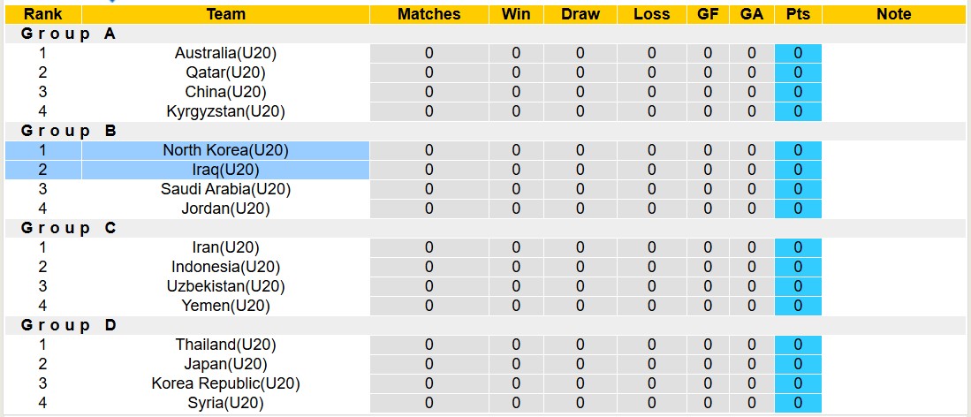This screenshot has width=971, height=417.
Task: Click on Iraq(U20) team name
Action: pyautogui.click(x=225, y=170)
